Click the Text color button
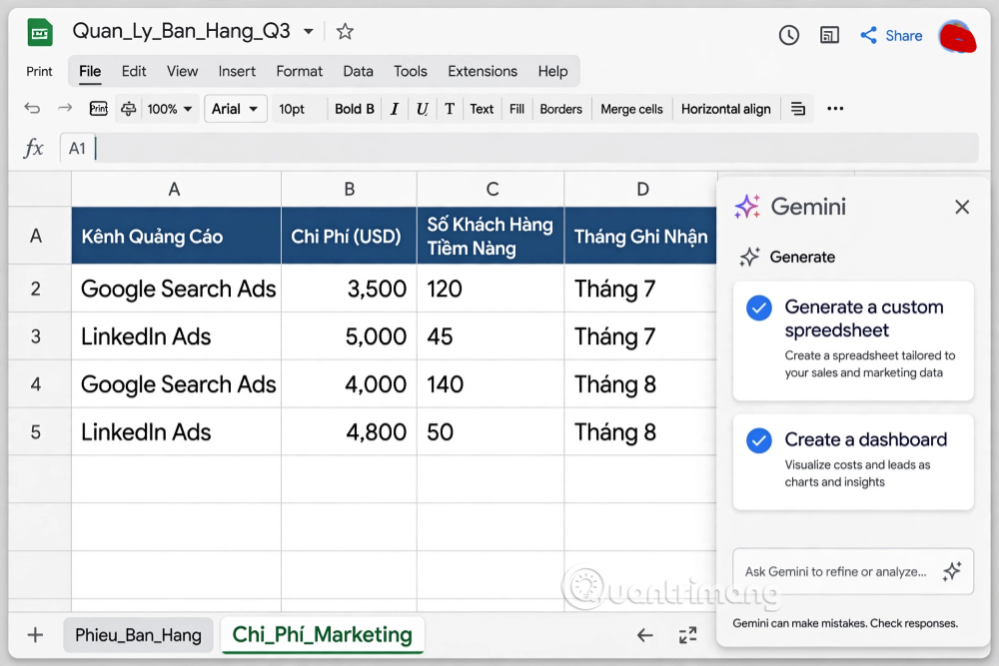 tap(482, 109)
